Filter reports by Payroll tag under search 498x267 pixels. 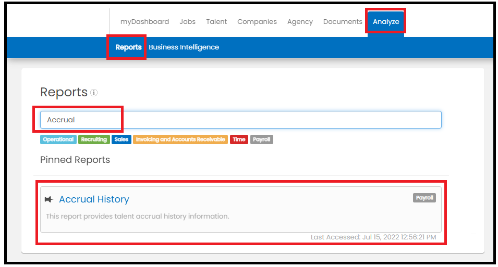261,139
